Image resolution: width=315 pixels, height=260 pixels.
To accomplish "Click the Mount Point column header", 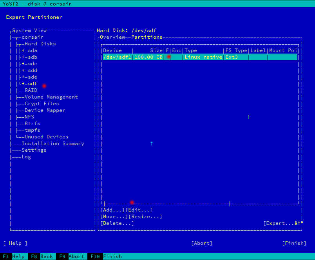I will click(x=283, y=50).
